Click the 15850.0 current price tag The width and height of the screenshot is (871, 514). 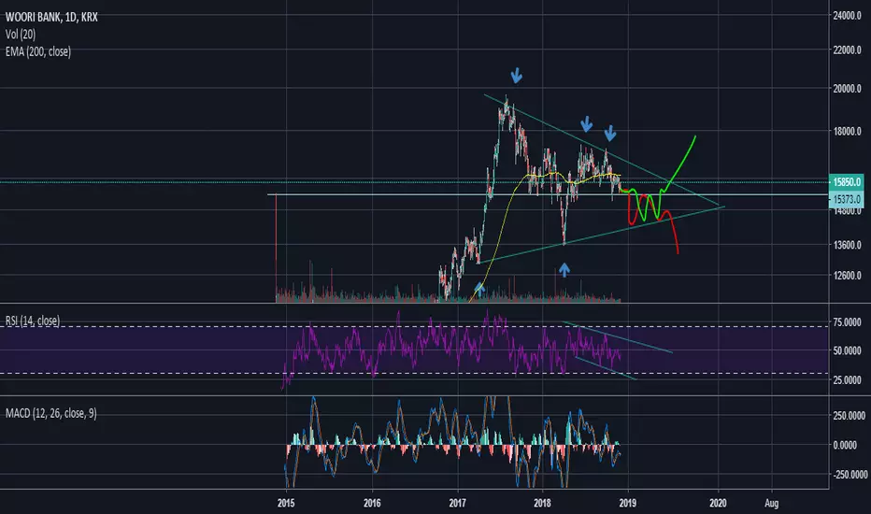tap(847, 181)
